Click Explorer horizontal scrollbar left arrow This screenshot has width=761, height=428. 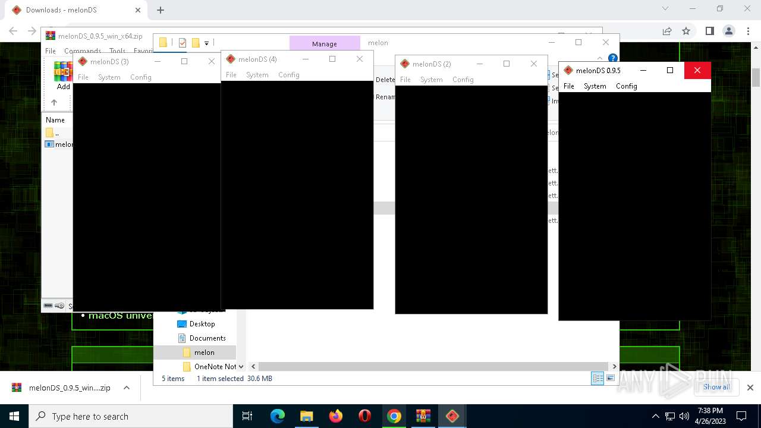253,367
